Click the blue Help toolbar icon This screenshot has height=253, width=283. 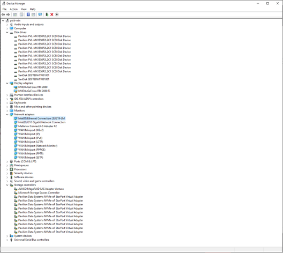(x=28, y=14)
